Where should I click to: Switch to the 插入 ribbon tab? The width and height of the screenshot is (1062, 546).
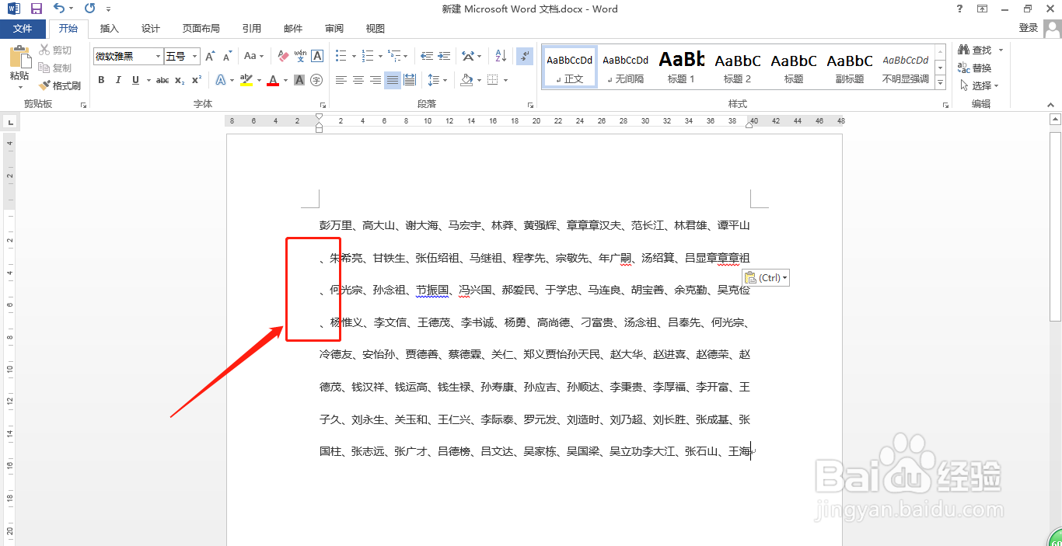(x=109, y=28)
